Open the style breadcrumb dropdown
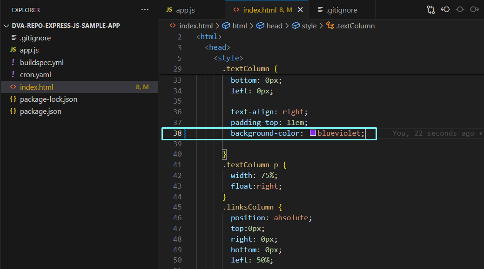484x269 pixels. click(309, 26)
